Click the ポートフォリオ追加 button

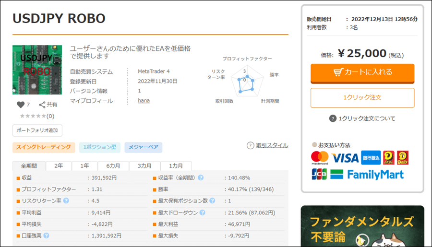point(37,130)
